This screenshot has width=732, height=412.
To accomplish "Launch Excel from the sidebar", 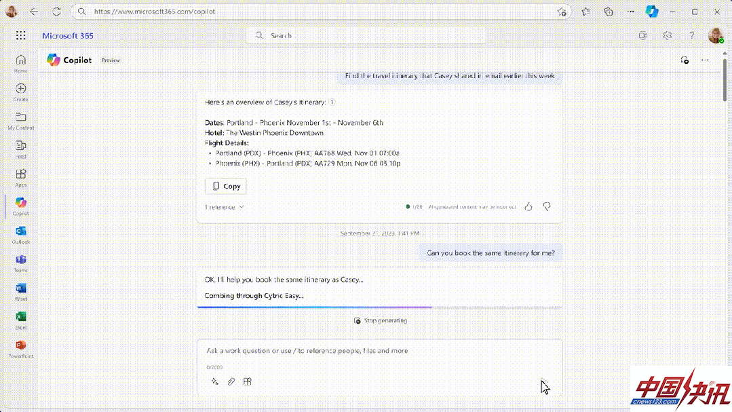I will (20, 320).
